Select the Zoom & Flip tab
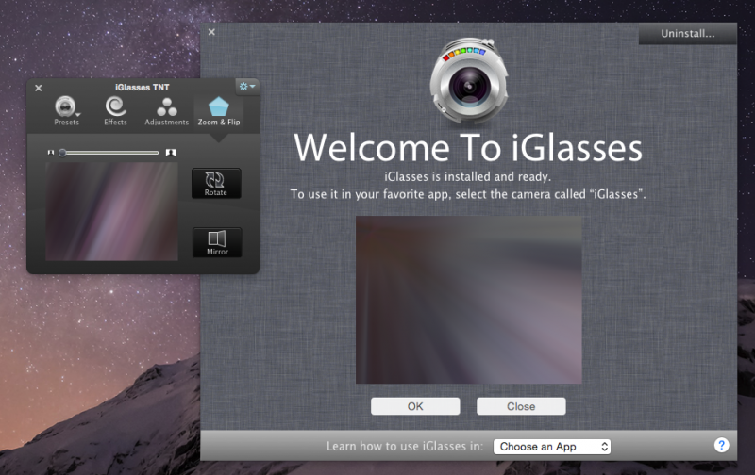 218,110
